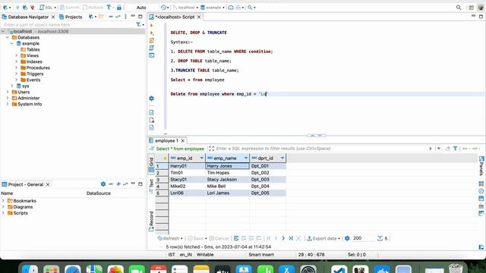Open the localhost active connection dropdown

(x=185, y=7)
